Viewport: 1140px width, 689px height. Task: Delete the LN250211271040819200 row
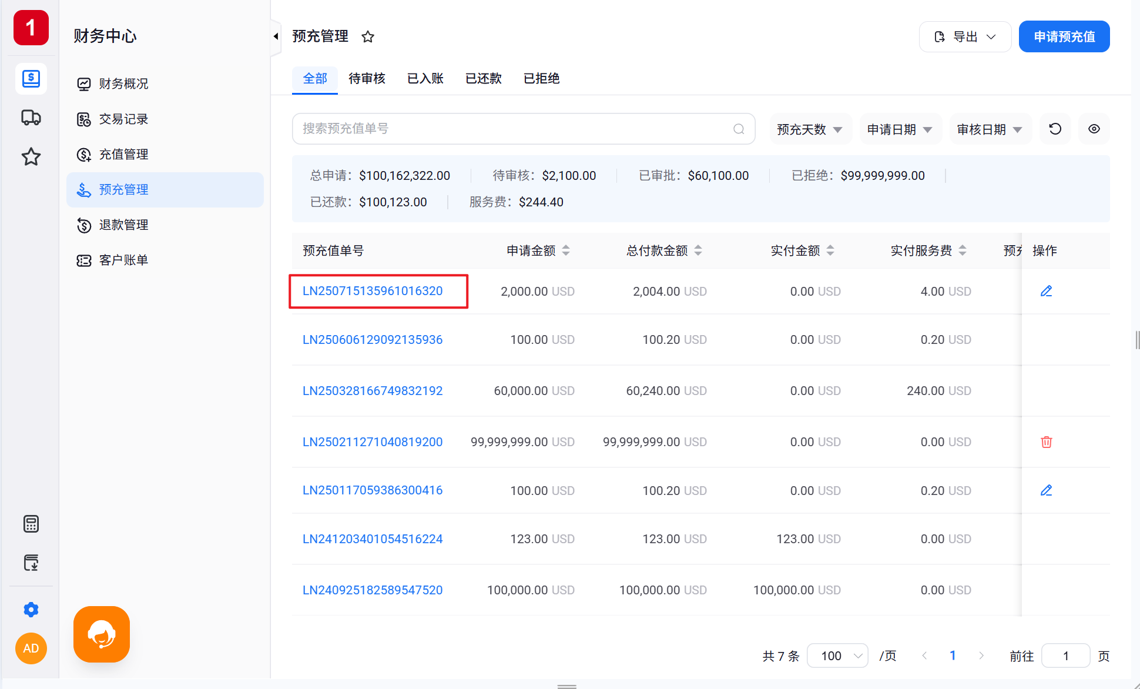coord(1047,442)
